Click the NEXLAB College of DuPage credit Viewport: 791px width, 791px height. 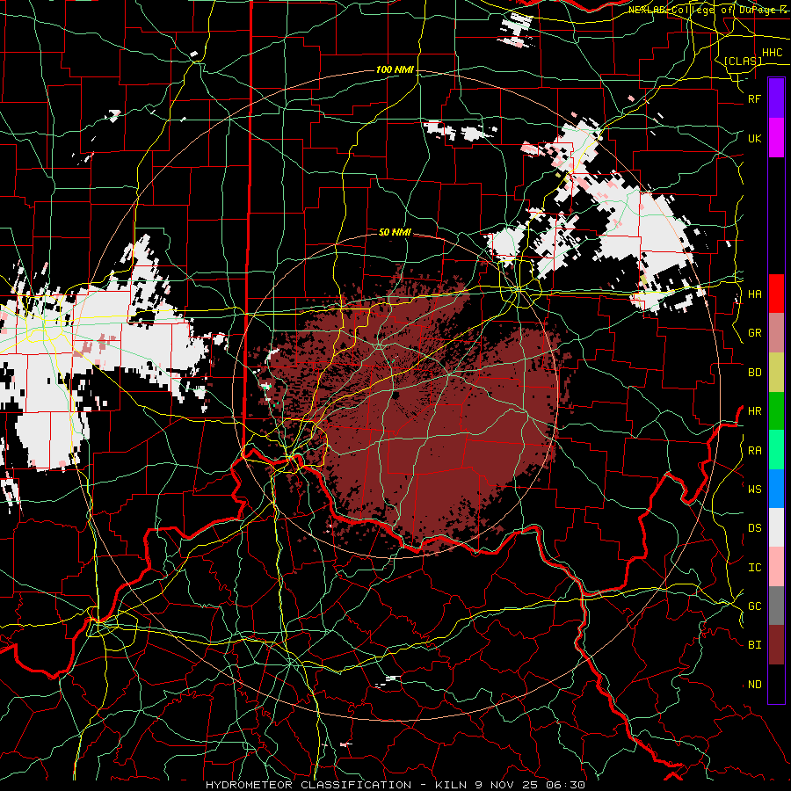(x=708, y=10)
